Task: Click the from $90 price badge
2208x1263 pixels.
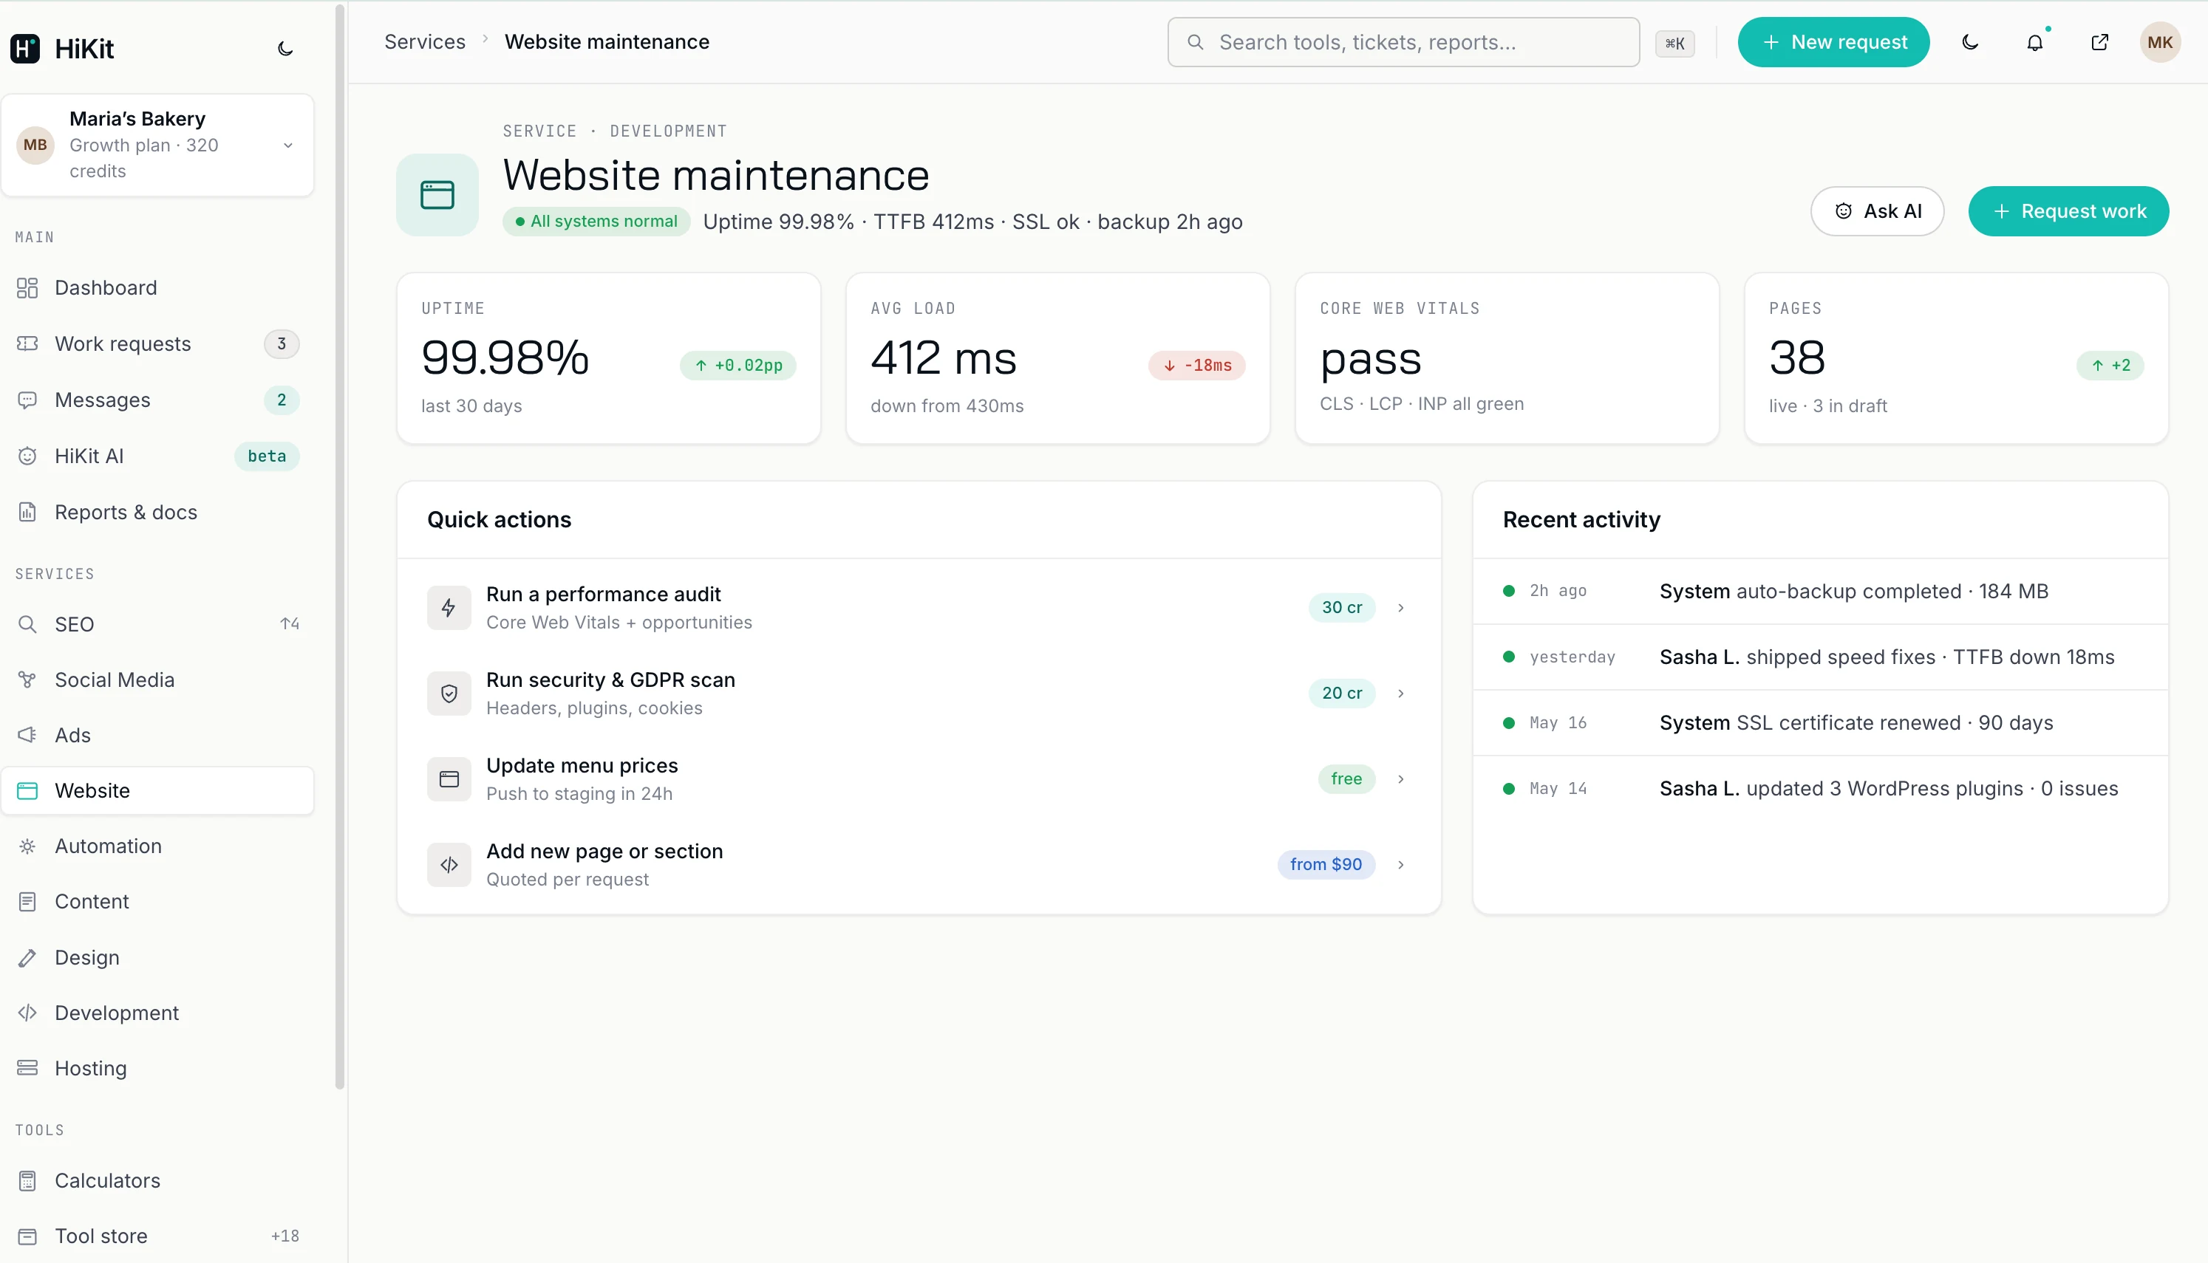Action: coord(1326,864)
